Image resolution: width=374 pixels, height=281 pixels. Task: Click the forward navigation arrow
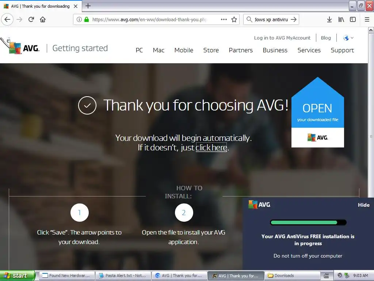click(20, 19)
